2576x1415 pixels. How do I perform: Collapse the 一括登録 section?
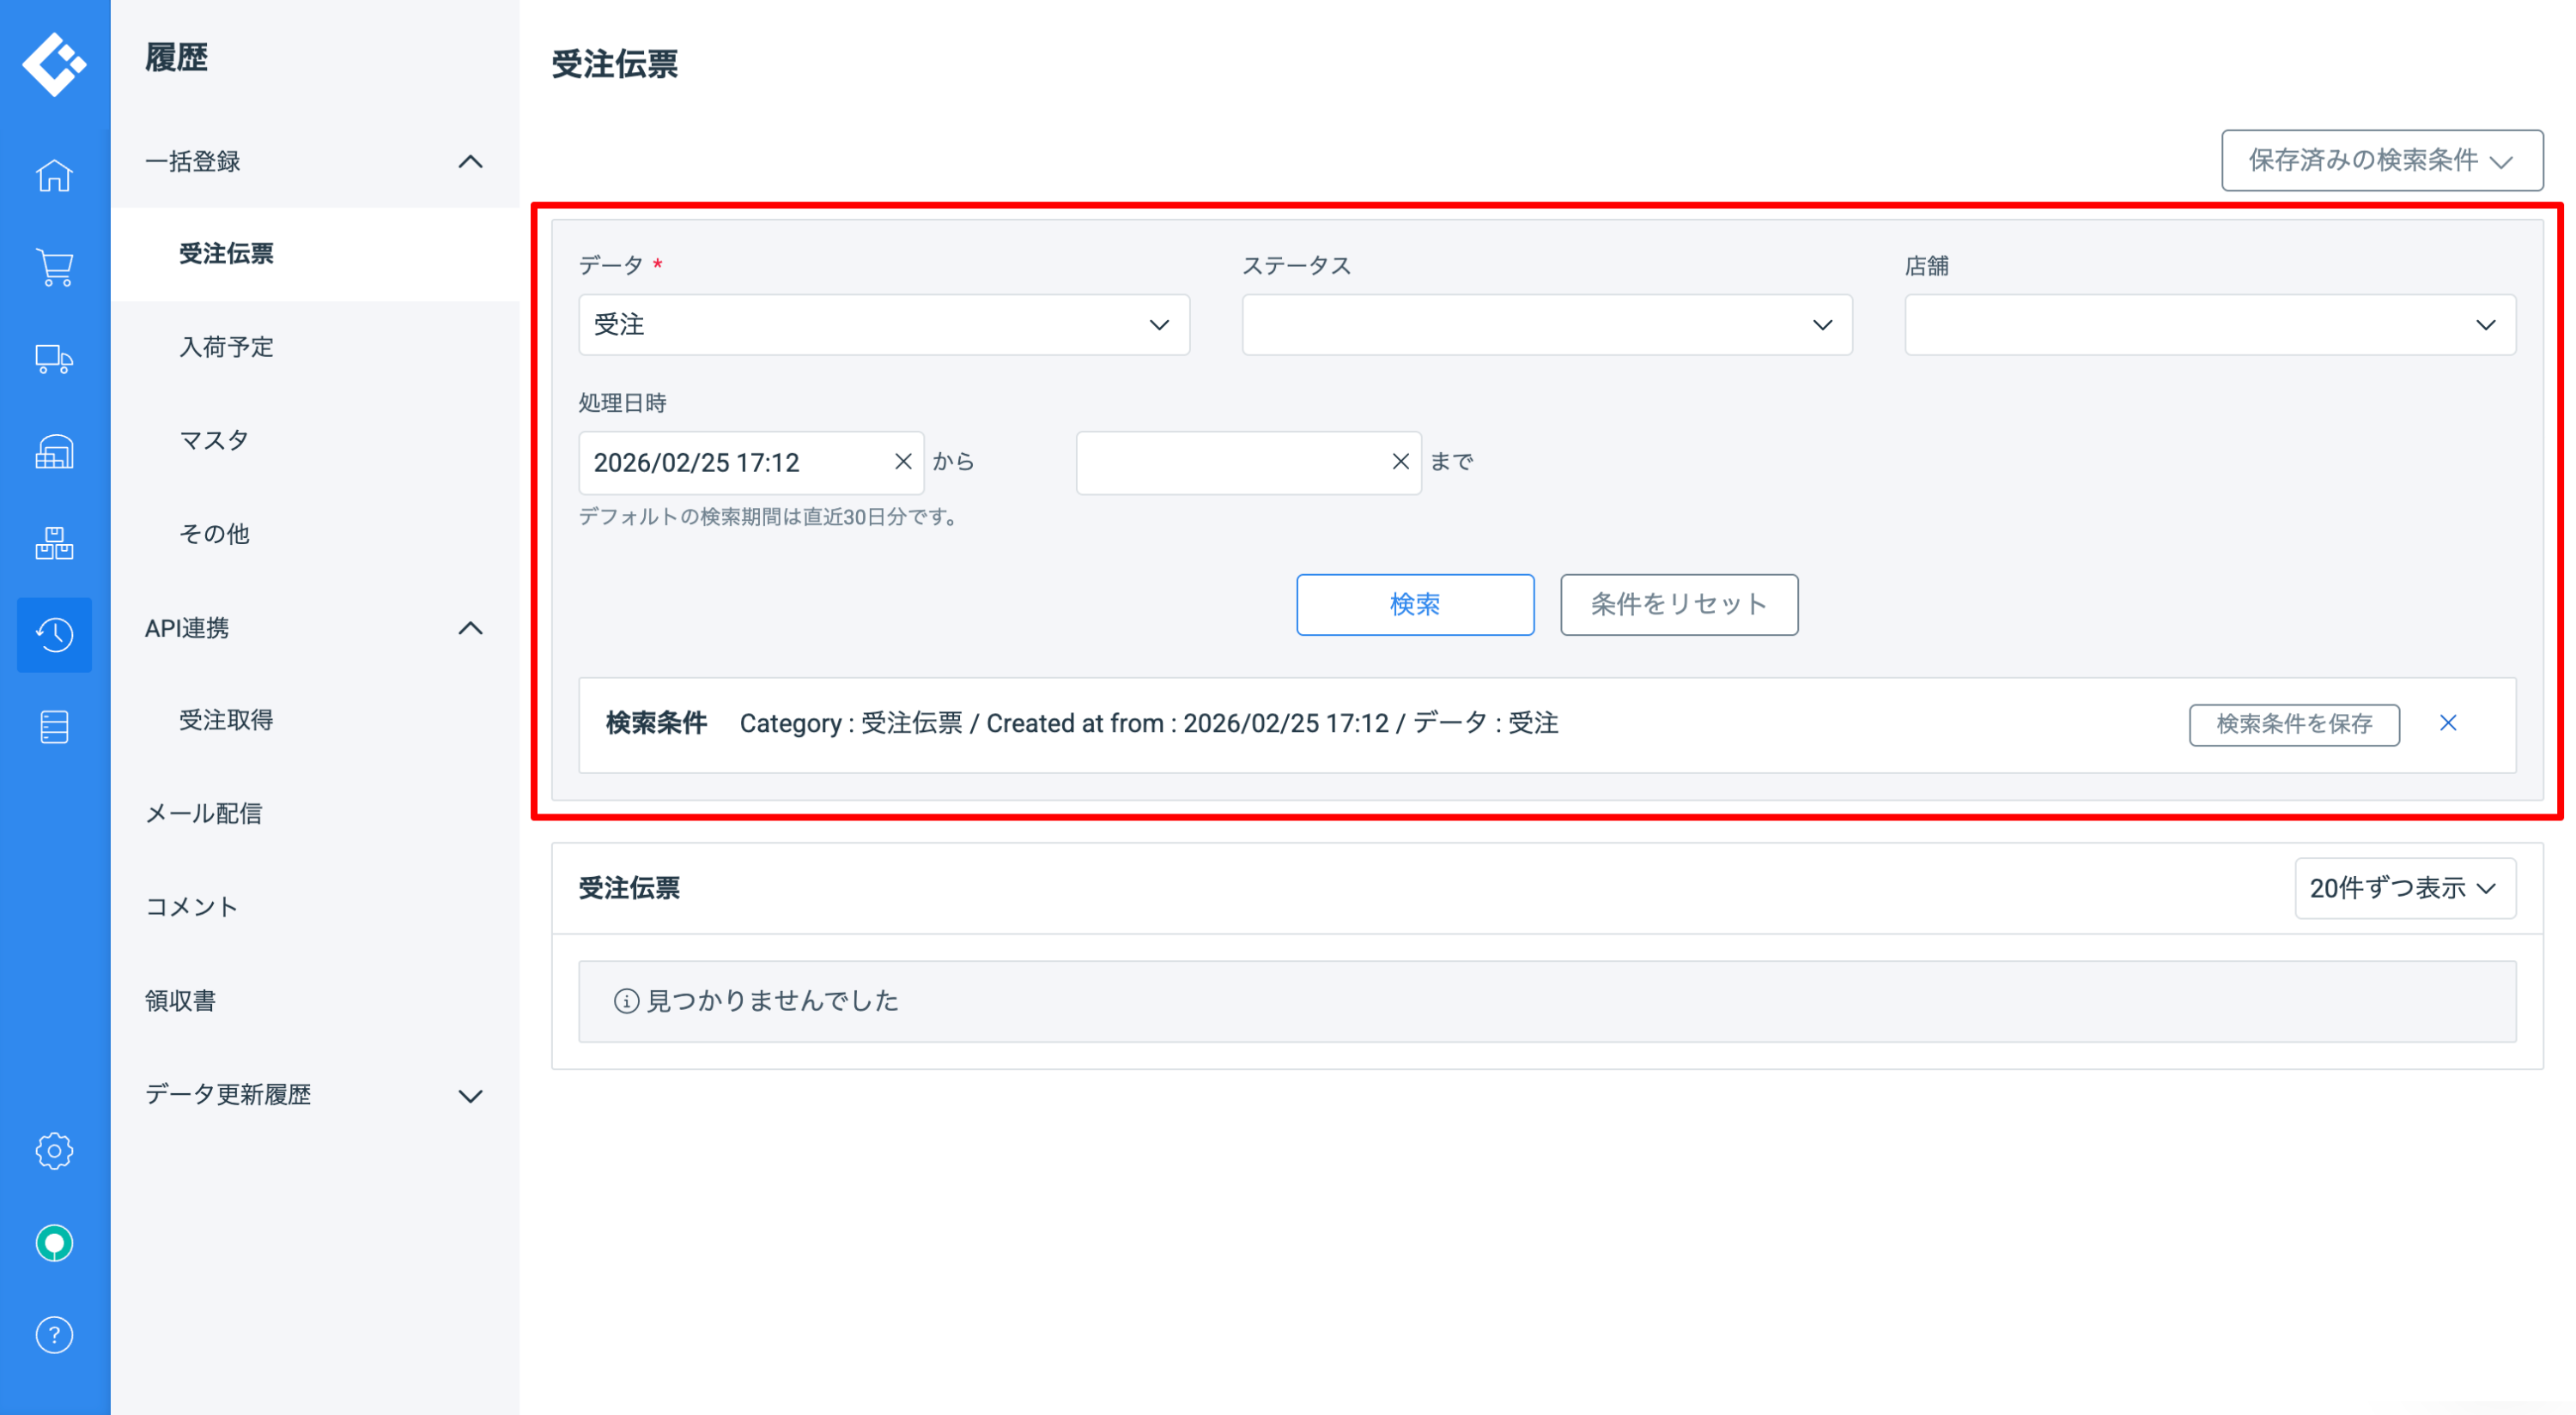coord(470,162)
